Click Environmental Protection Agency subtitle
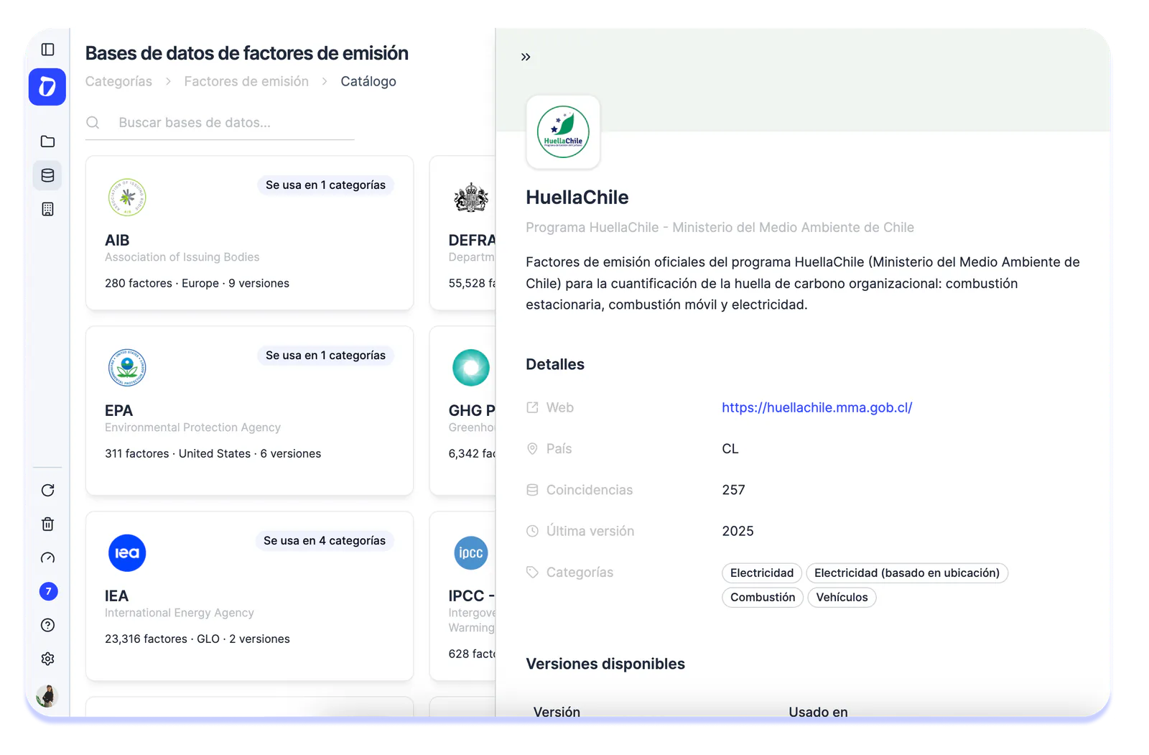This screenshot has width=1149, height=755. coord(192,427)
